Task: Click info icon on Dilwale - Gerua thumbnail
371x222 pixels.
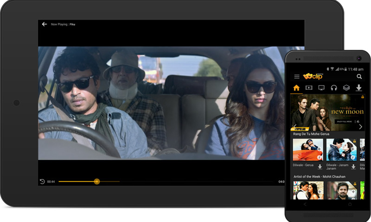Action: click(319, 157)
